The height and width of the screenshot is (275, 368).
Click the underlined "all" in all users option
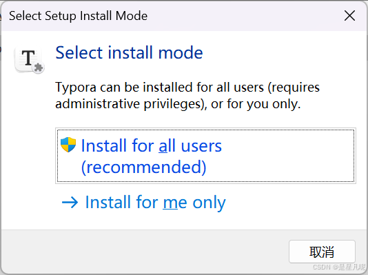(167, 145)
